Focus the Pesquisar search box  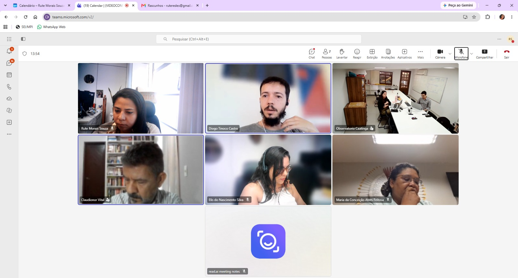tap(259, 39)
